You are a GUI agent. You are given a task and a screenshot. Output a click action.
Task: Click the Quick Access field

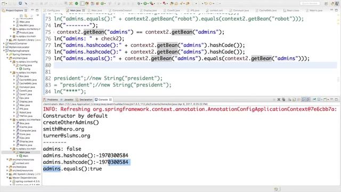pyautogui.click(x=310, y=3)
